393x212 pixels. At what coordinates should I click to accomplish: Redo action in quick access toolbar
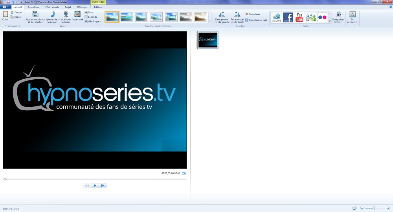17,2
